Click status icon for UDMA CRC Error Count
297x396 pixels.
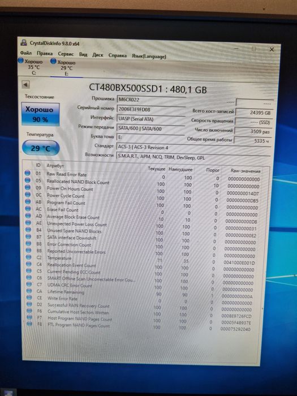(29, 284)
